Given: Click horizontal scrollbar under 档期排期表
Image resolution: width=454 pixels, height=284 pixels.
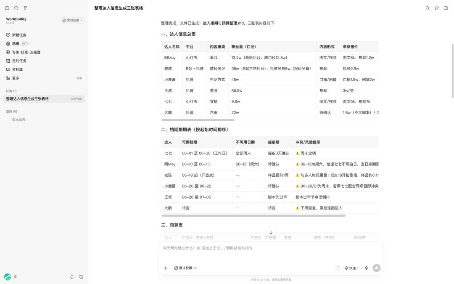Looking at the screenshot, I should click(x=253, y=215).
